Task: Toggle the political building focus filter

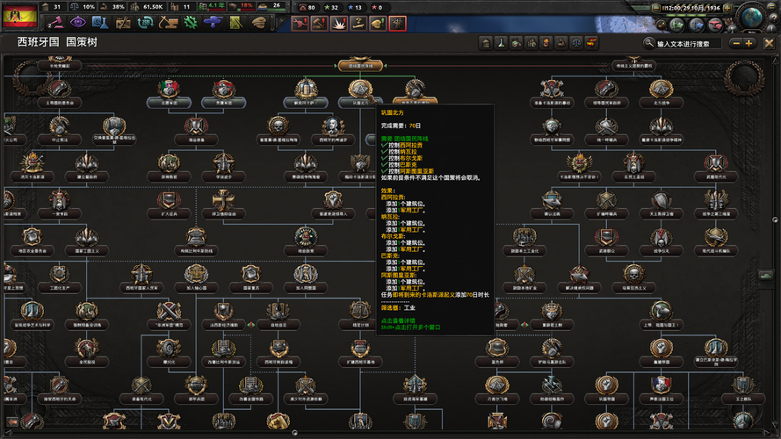Action: pos(486,43)
